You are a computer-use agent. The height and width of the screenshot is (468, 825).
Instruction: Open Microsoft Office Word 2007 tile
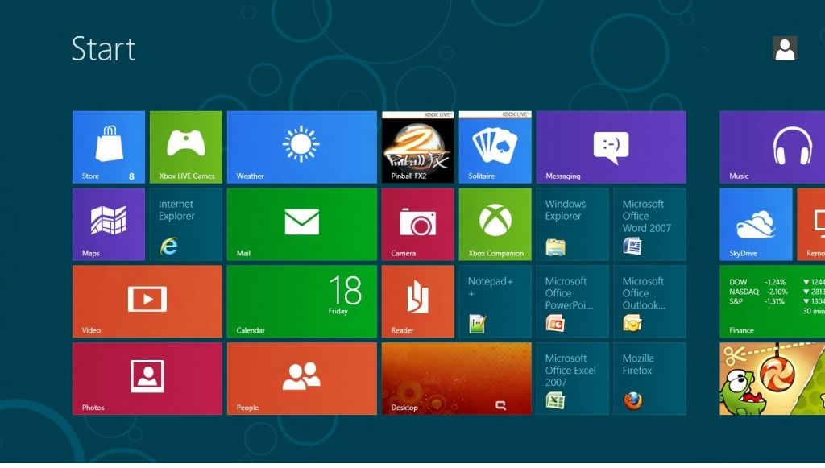point(650,224)
